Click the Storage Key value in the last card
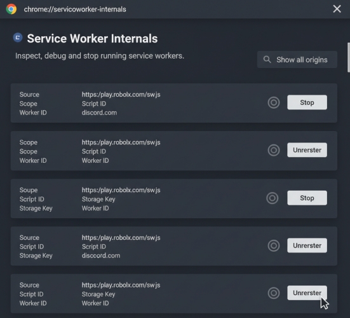Screen dimensions: 350x318 pyautogui.click(x=98, y=294)
